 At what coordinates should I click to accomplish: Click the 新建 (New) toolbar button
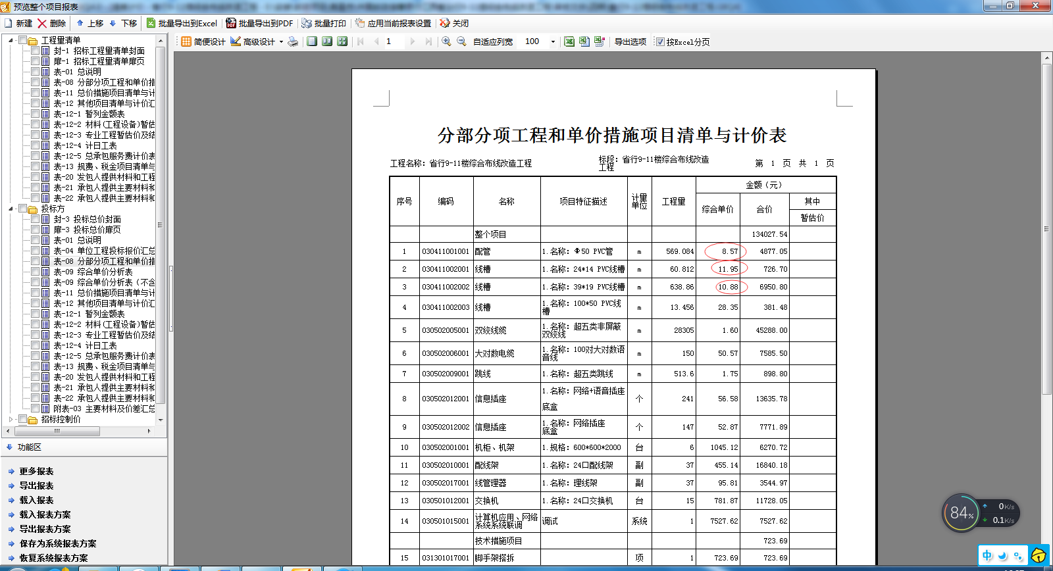[18, 23]
